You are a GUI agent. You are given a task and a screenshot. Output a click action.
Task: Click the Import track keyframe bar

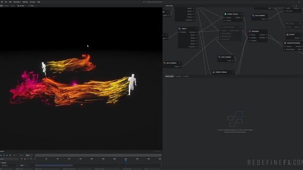(x=54, y=165)
